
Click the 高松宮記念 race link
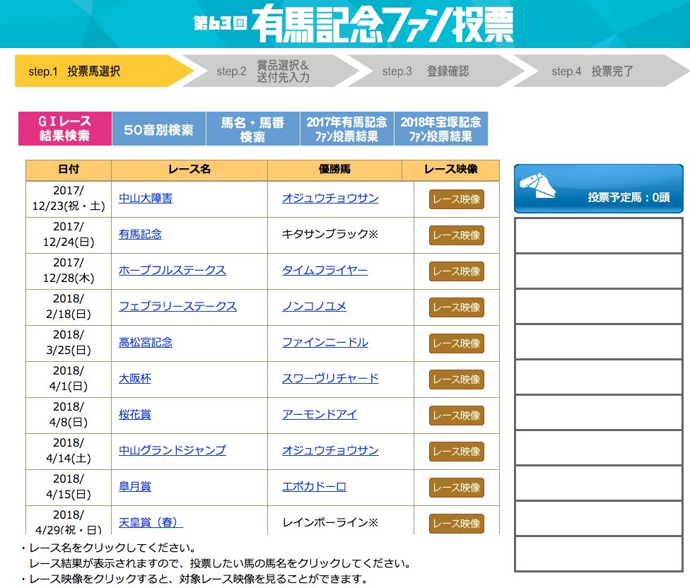tap(146, 343)
